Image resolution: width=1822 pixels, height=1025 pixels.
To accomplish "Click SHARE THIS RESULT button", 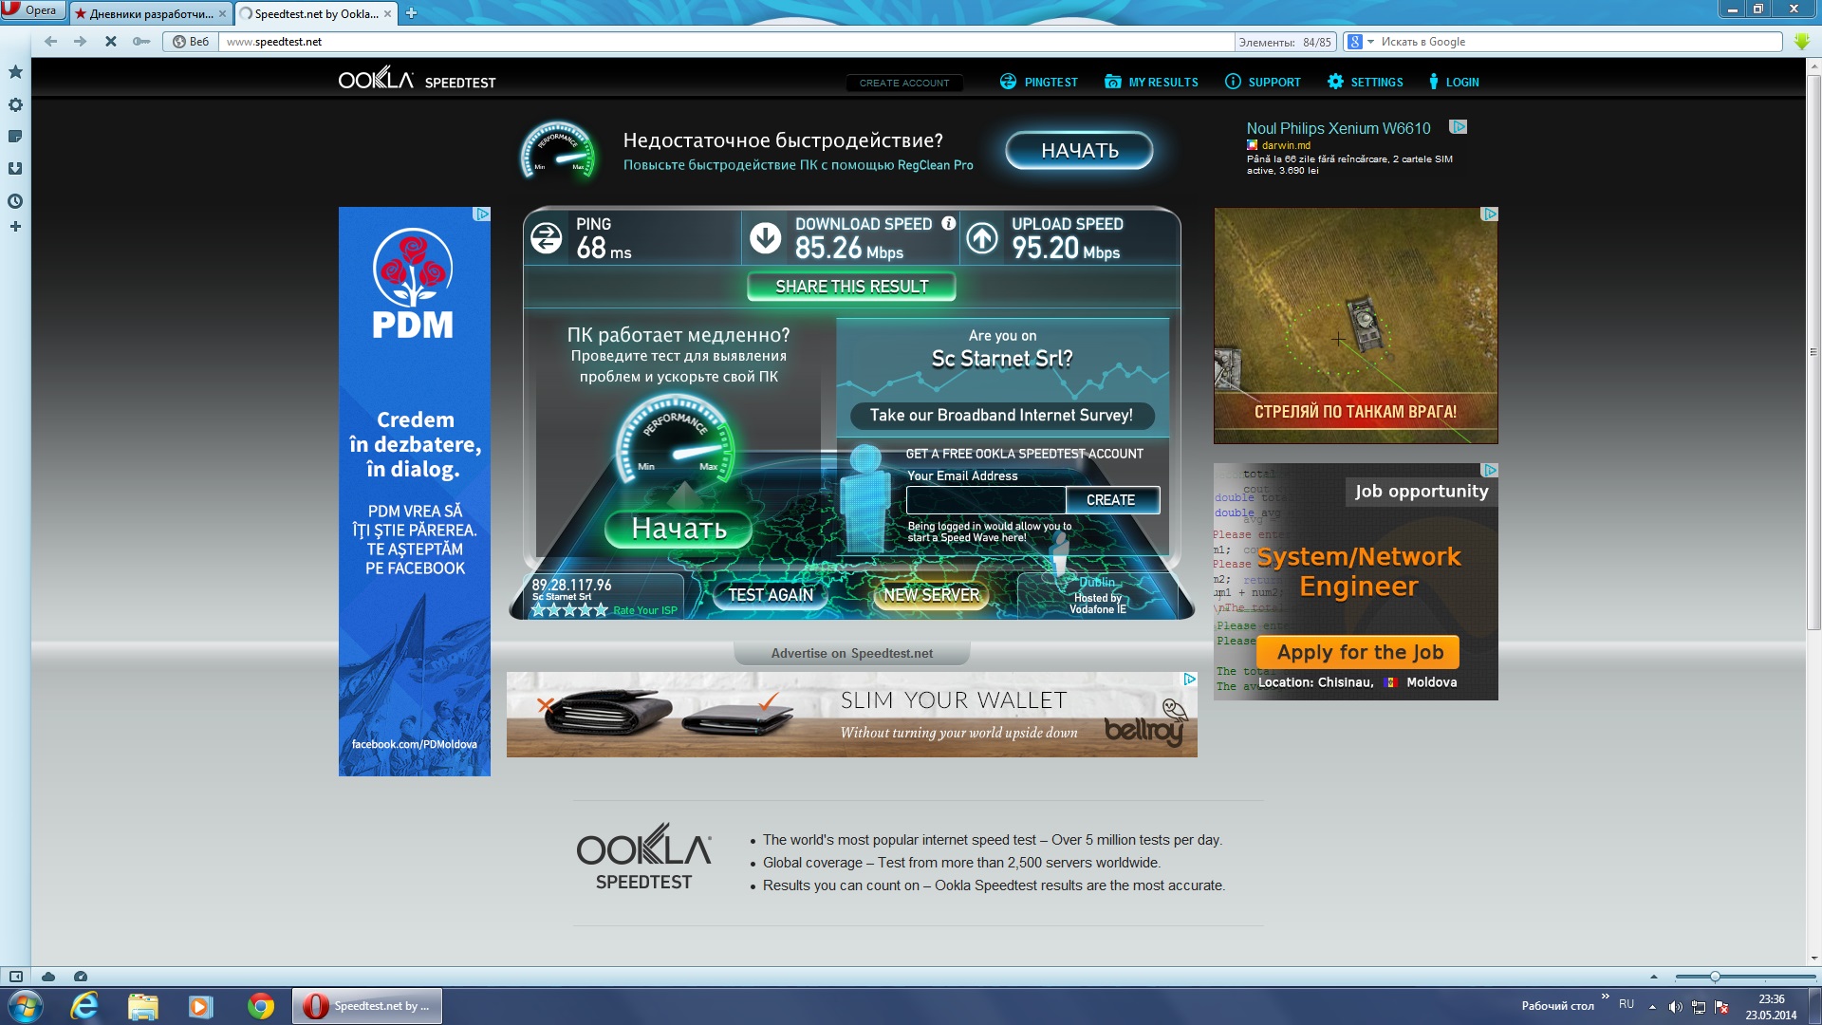I will tap(851, 287).
